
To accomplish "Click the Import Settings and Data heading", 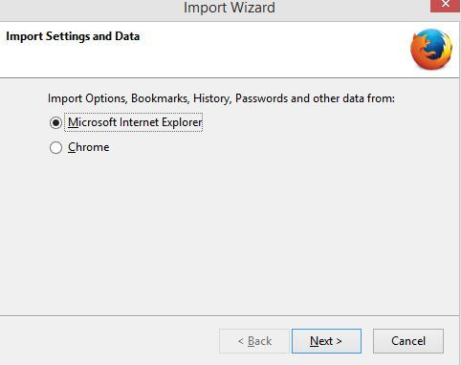I will 73,36.
